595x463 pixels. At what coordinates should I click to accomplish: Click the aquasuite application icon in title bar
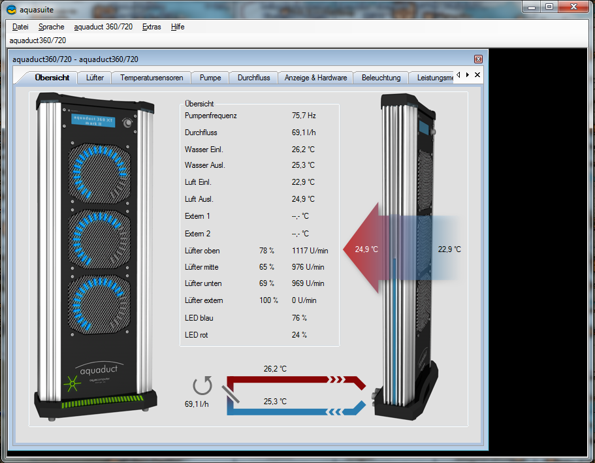point(11,10)
